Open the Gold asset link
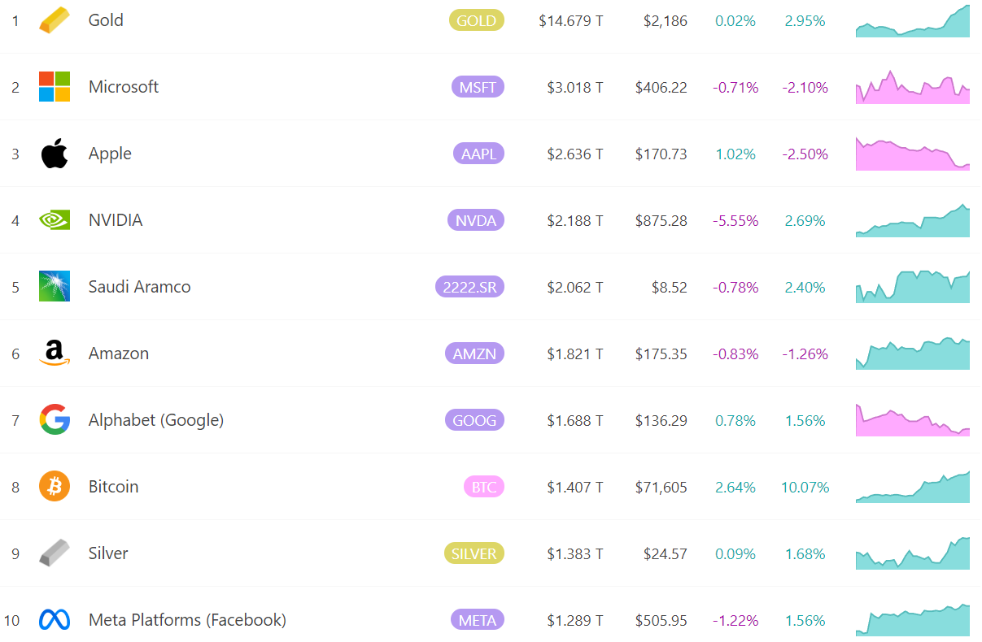This screenshot has height=642, width=982. [106, 20]
